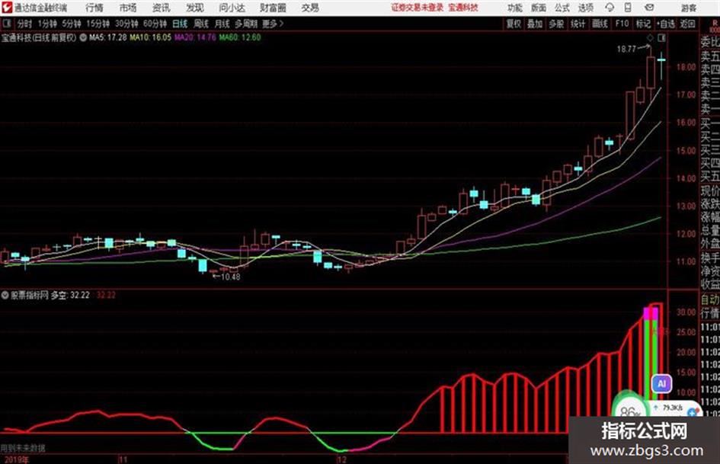Open the 市场 menu
Image resolution: width=720 pixels, height=464 pixels.
[128, 8]
